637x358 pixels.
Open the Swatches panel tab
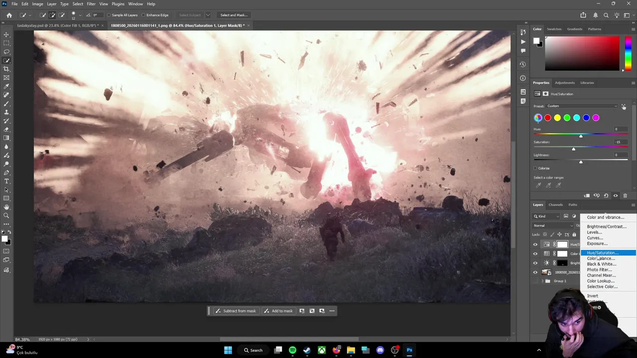pyautogui.click(x=554, y=29)
